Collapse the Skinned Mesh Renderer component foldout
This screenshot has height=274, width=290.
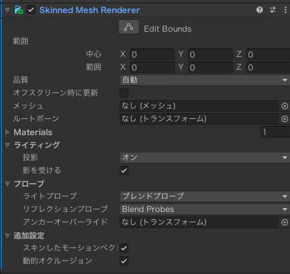7,10
